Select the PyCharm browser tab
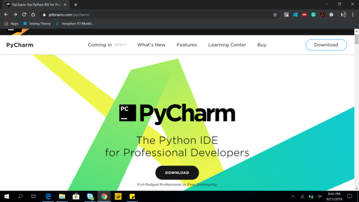359x202 pixels. click(x=36, y=4)
